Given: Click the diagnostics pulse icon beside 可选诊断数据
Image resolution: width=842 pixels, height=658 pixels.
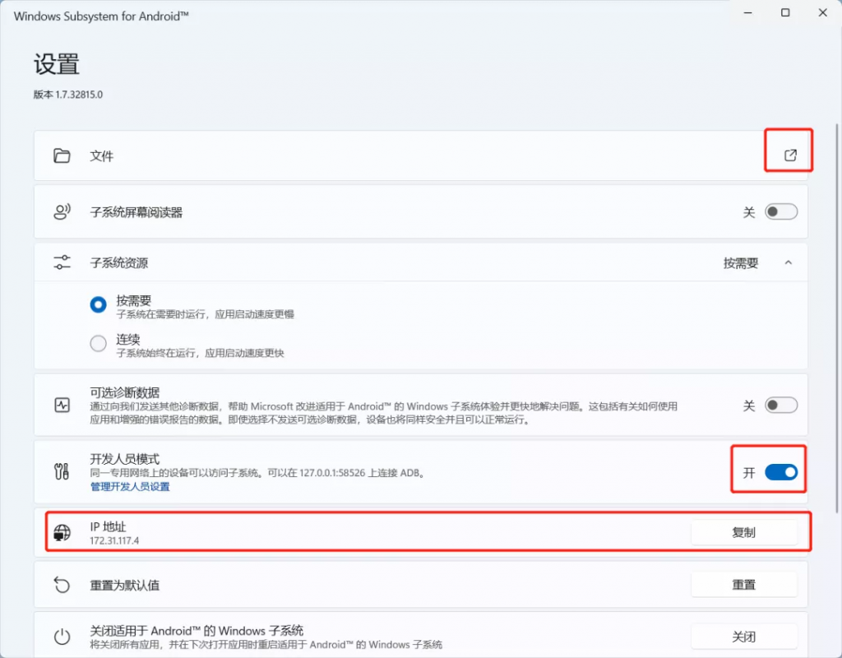Looking at the screenshot, I should click(x=62, y=405).
